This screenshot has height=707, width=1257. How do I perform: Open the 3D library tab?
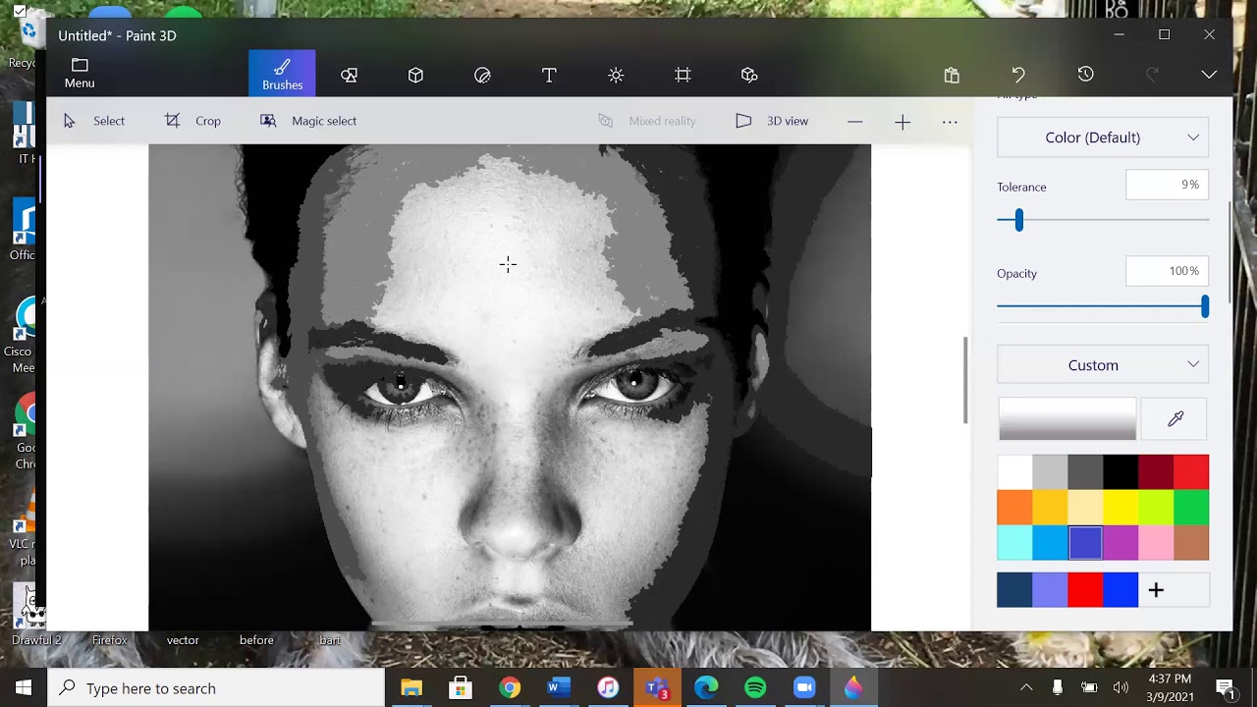749,75
